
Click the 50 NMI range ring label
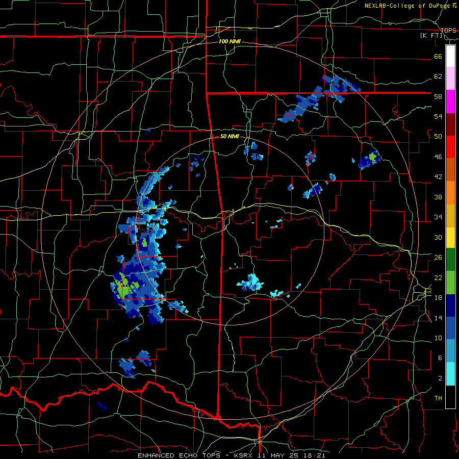tap(229, 136)
